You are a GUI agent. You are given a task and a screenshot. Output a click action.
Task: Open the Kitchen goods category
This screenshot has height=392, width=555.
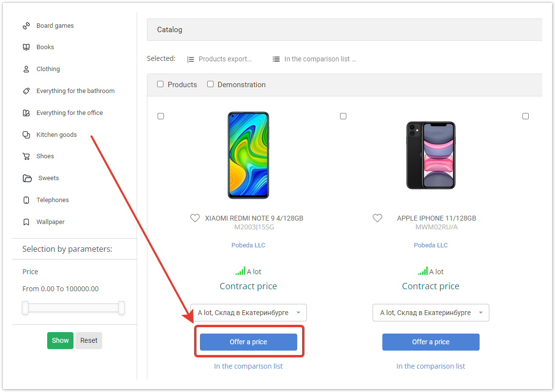(x=56, y=135)
